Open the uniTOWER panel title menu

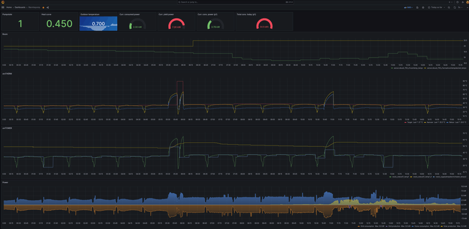click(x=7, y=127)
